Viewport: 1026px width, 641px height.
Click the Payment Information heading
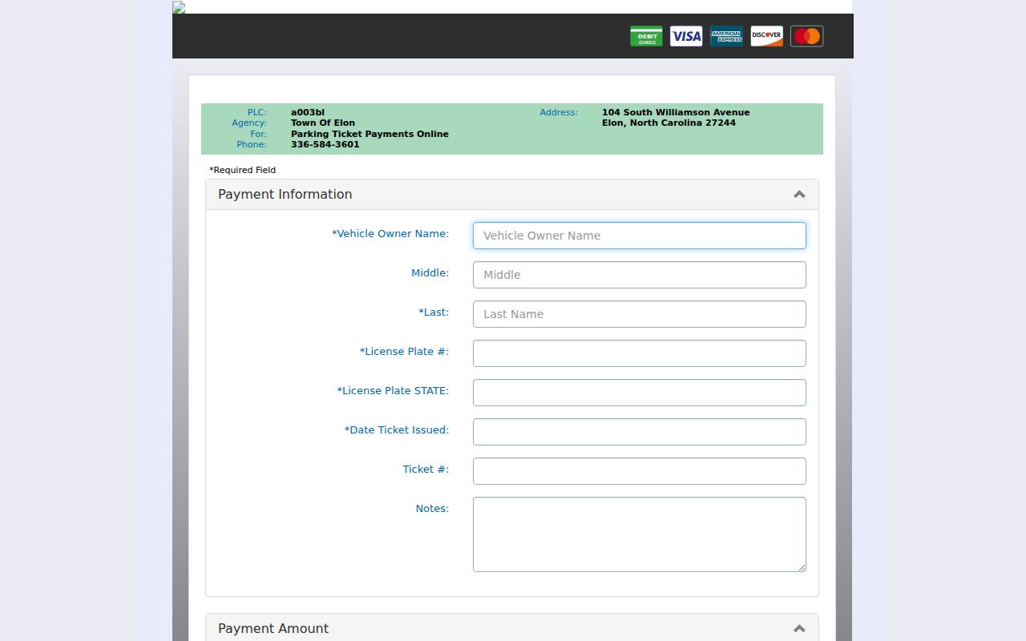pyautogui.click(x=285, y=195)
